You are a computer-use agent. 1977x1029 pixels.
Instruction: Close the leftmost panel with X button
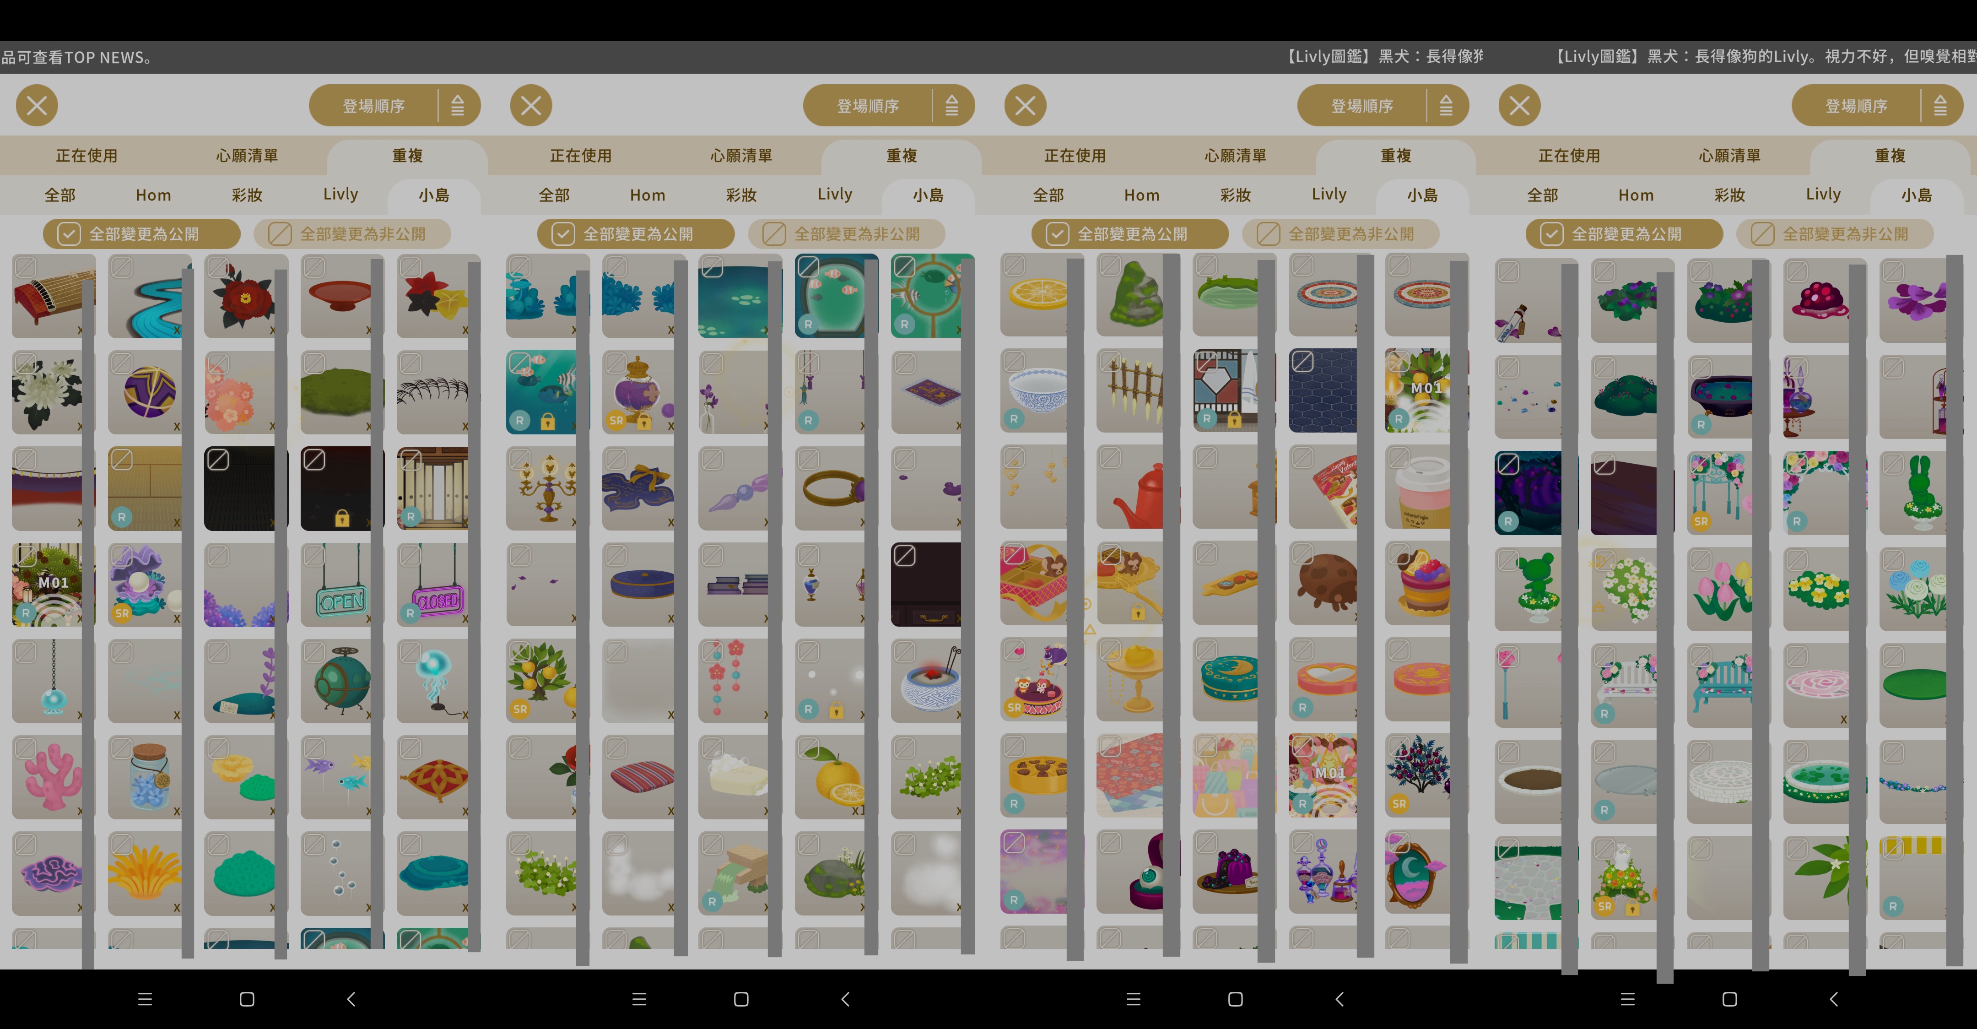[x=37, y=105]
